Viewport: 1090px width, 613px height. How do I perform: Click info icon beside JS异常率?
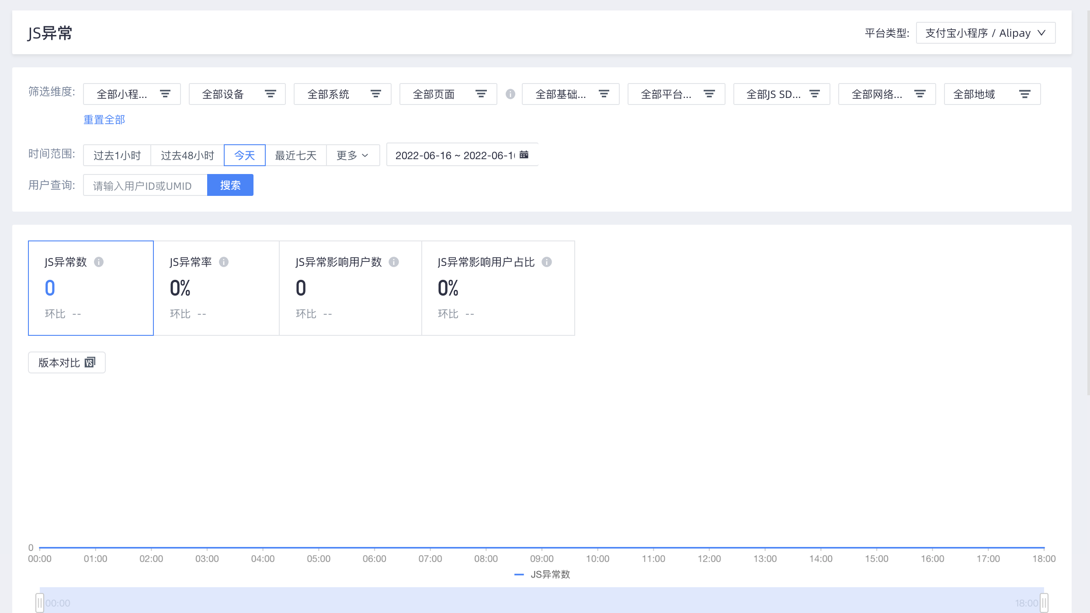click(224, 262)
